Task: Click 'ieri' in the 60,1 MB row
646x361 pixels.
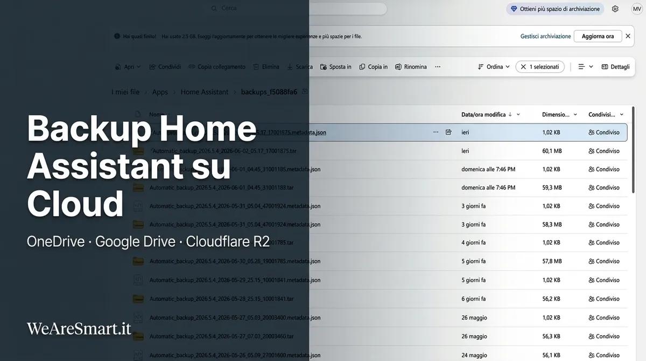Action: [x=465, y=151]
